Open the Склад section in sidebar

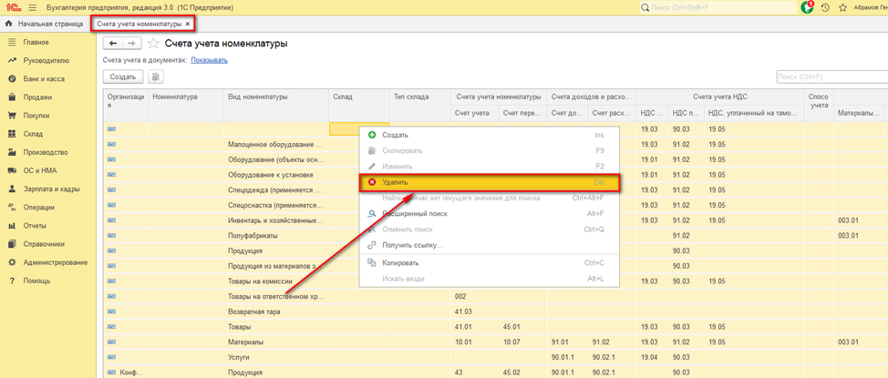pyautogui.click(x=33, y=134)
